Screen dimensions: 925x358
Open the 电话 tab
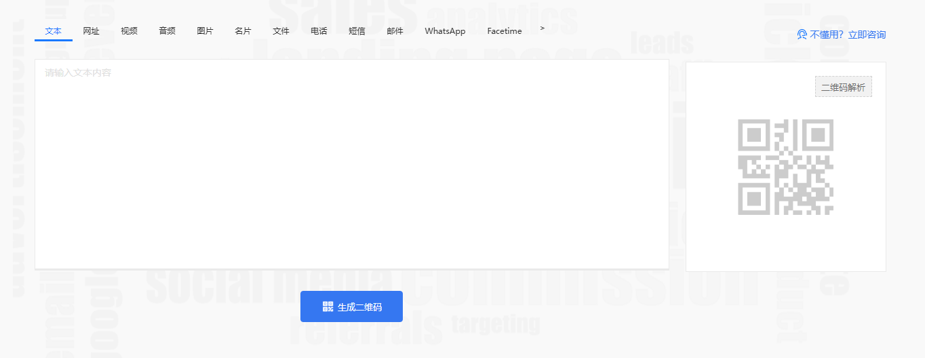coord(319,31)
